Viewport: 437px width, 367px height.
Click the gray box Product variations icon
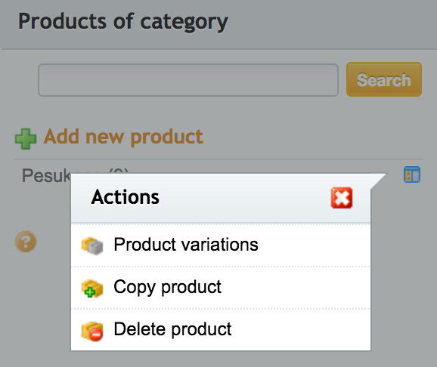point(92,245)
